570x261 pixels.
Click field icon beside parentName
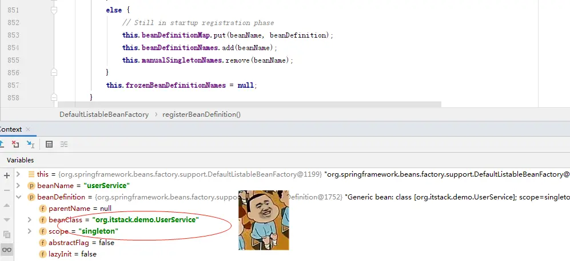(x=43, y=209)
